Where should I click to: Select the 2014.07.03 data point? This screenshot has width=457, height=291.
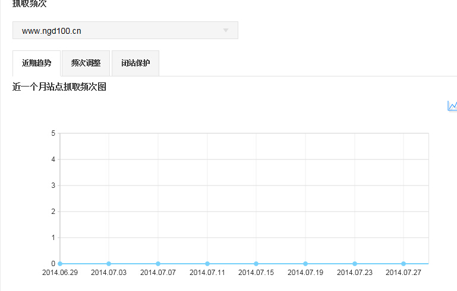click(109, 264)
